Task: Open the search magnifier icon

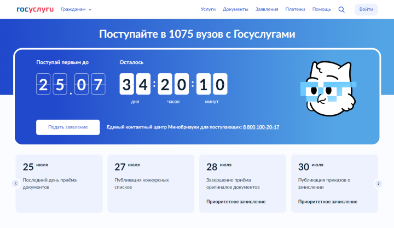Action: (341, 9)
